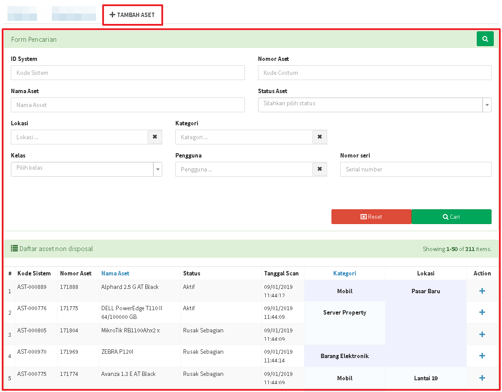Click the Nomor seri input field
The image size is (502, 392).
click(x=415, y=169)
